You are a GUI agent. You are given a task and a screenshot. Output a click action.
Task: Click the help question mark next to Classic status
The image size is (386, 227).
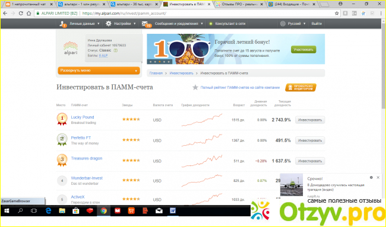115,50
